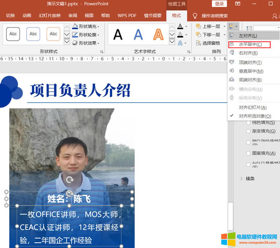Expand the 线条 section
This screenshot has height=248, width=280.
241,178
